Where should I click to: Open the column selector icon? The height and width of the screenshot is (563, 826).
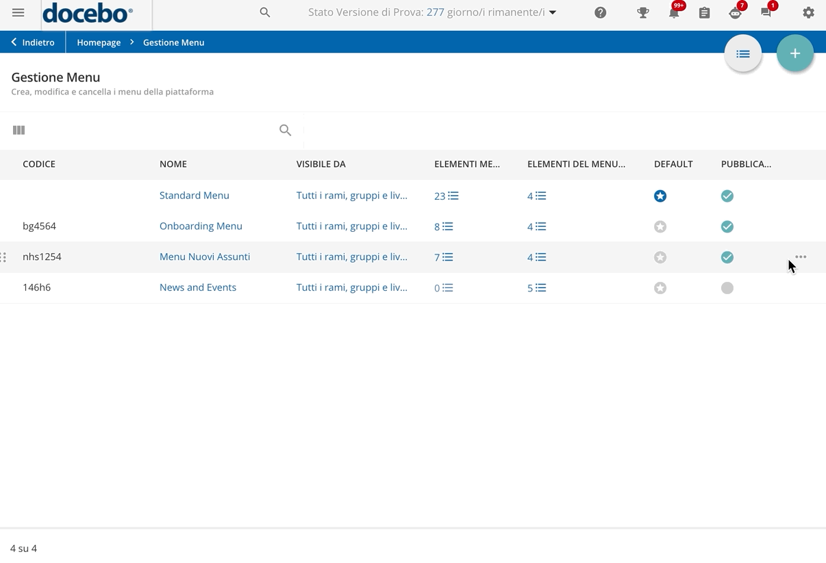point(19,130)
